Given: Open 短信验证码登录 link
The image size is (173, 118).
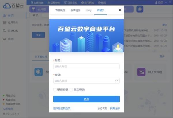Looking at the screenshot, I should [x=62, y=108].
